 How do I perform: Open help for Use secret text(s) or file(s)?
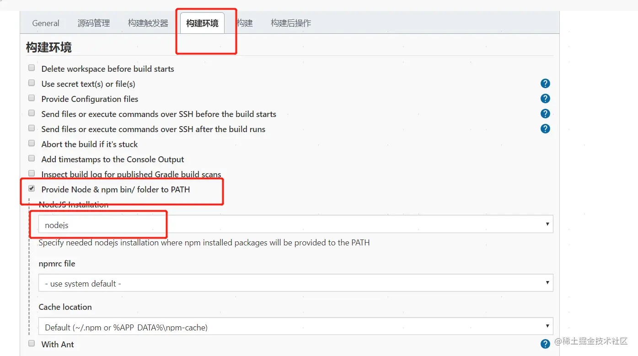[x=545, y=84]
